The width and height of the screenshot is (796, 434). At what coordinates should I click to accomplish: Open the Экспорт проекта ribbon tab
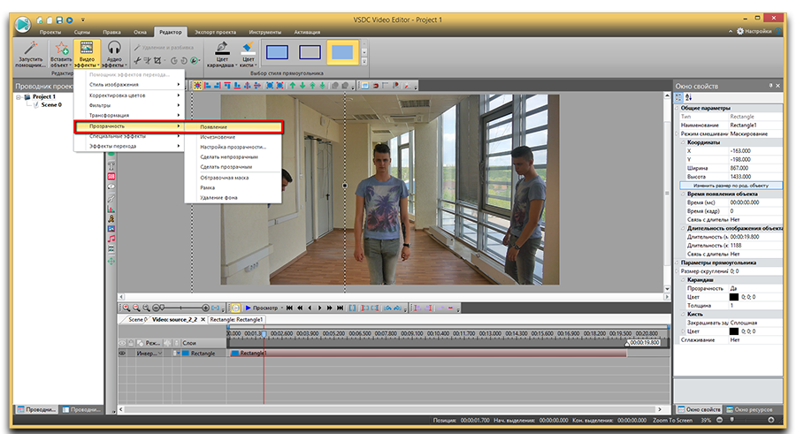click(x=215, y=32)
